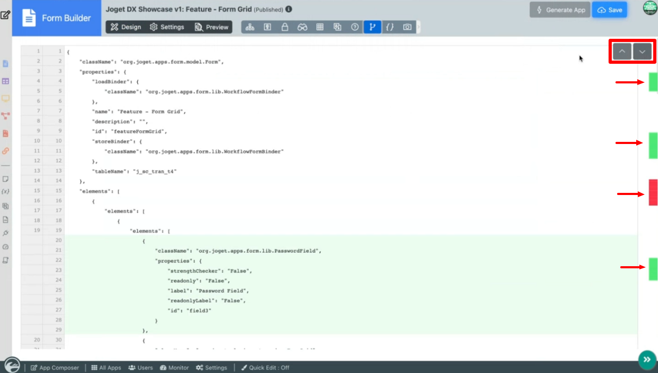Open Monitor in bottom bar
The width and height of the screenshot is (658, 373).
pyautogui.click(x=174, y=368)
